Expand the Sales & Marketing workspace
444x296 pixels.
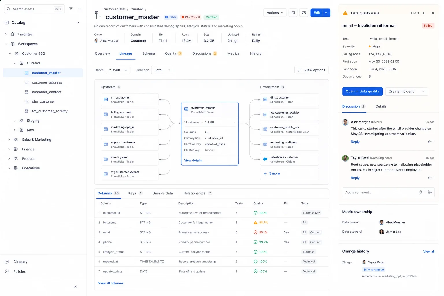tap(9, 140)
